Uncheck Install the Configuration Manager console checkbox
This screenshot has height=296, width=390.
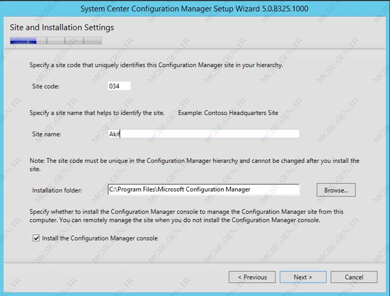coord(36,238)
